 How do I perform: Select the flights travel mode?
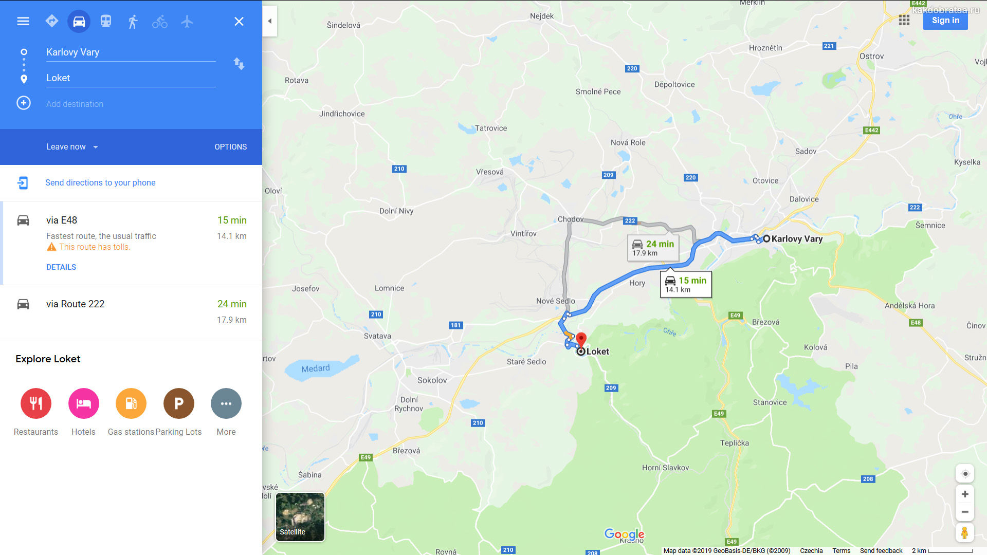click(x=187, y=21)
